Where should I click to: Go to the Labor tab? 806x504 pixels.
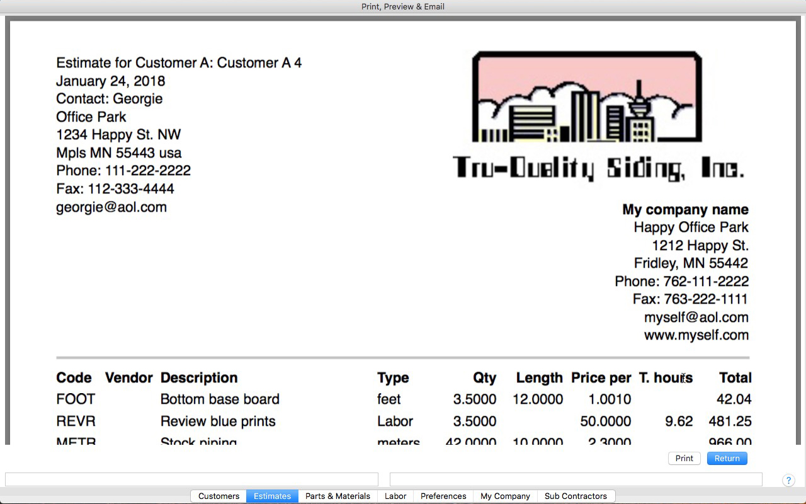tap(395, 496)
